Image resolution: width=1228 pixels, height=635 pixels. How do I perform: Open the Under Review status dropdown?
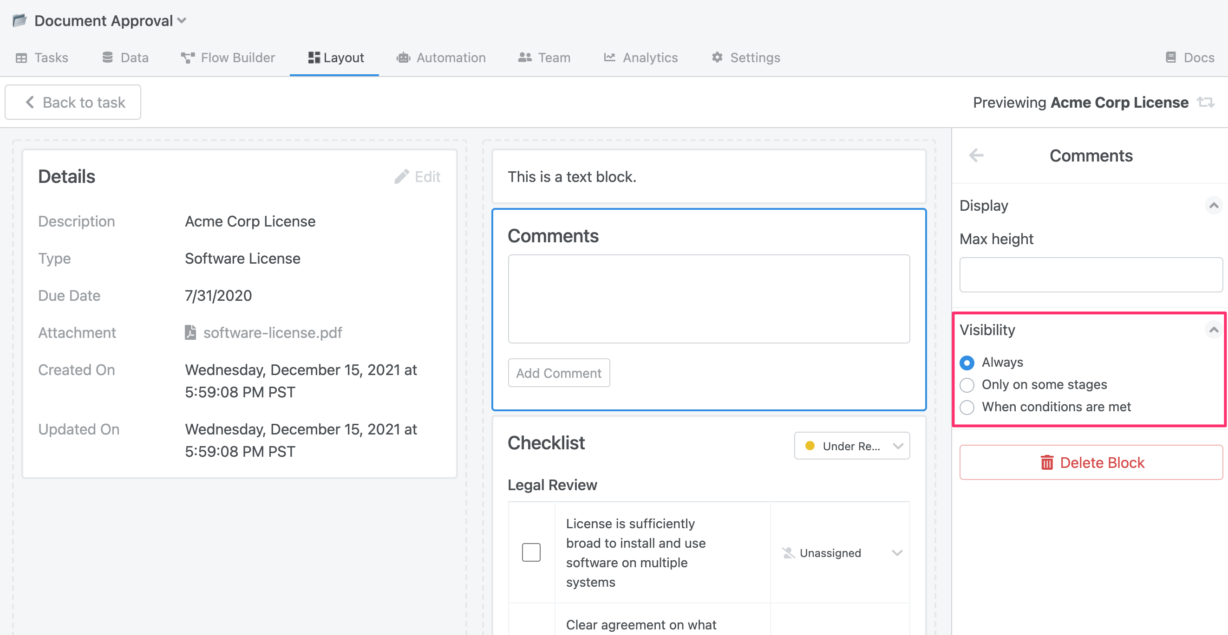pos(852,446)
